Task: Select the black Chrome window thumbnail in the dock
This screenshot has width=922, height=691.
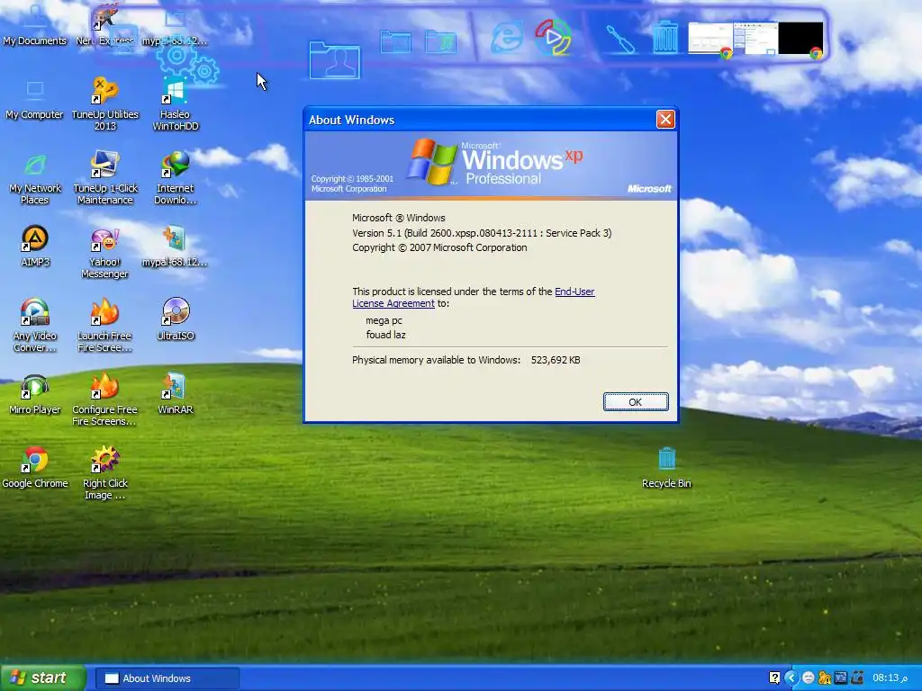Action: (800, 39)
